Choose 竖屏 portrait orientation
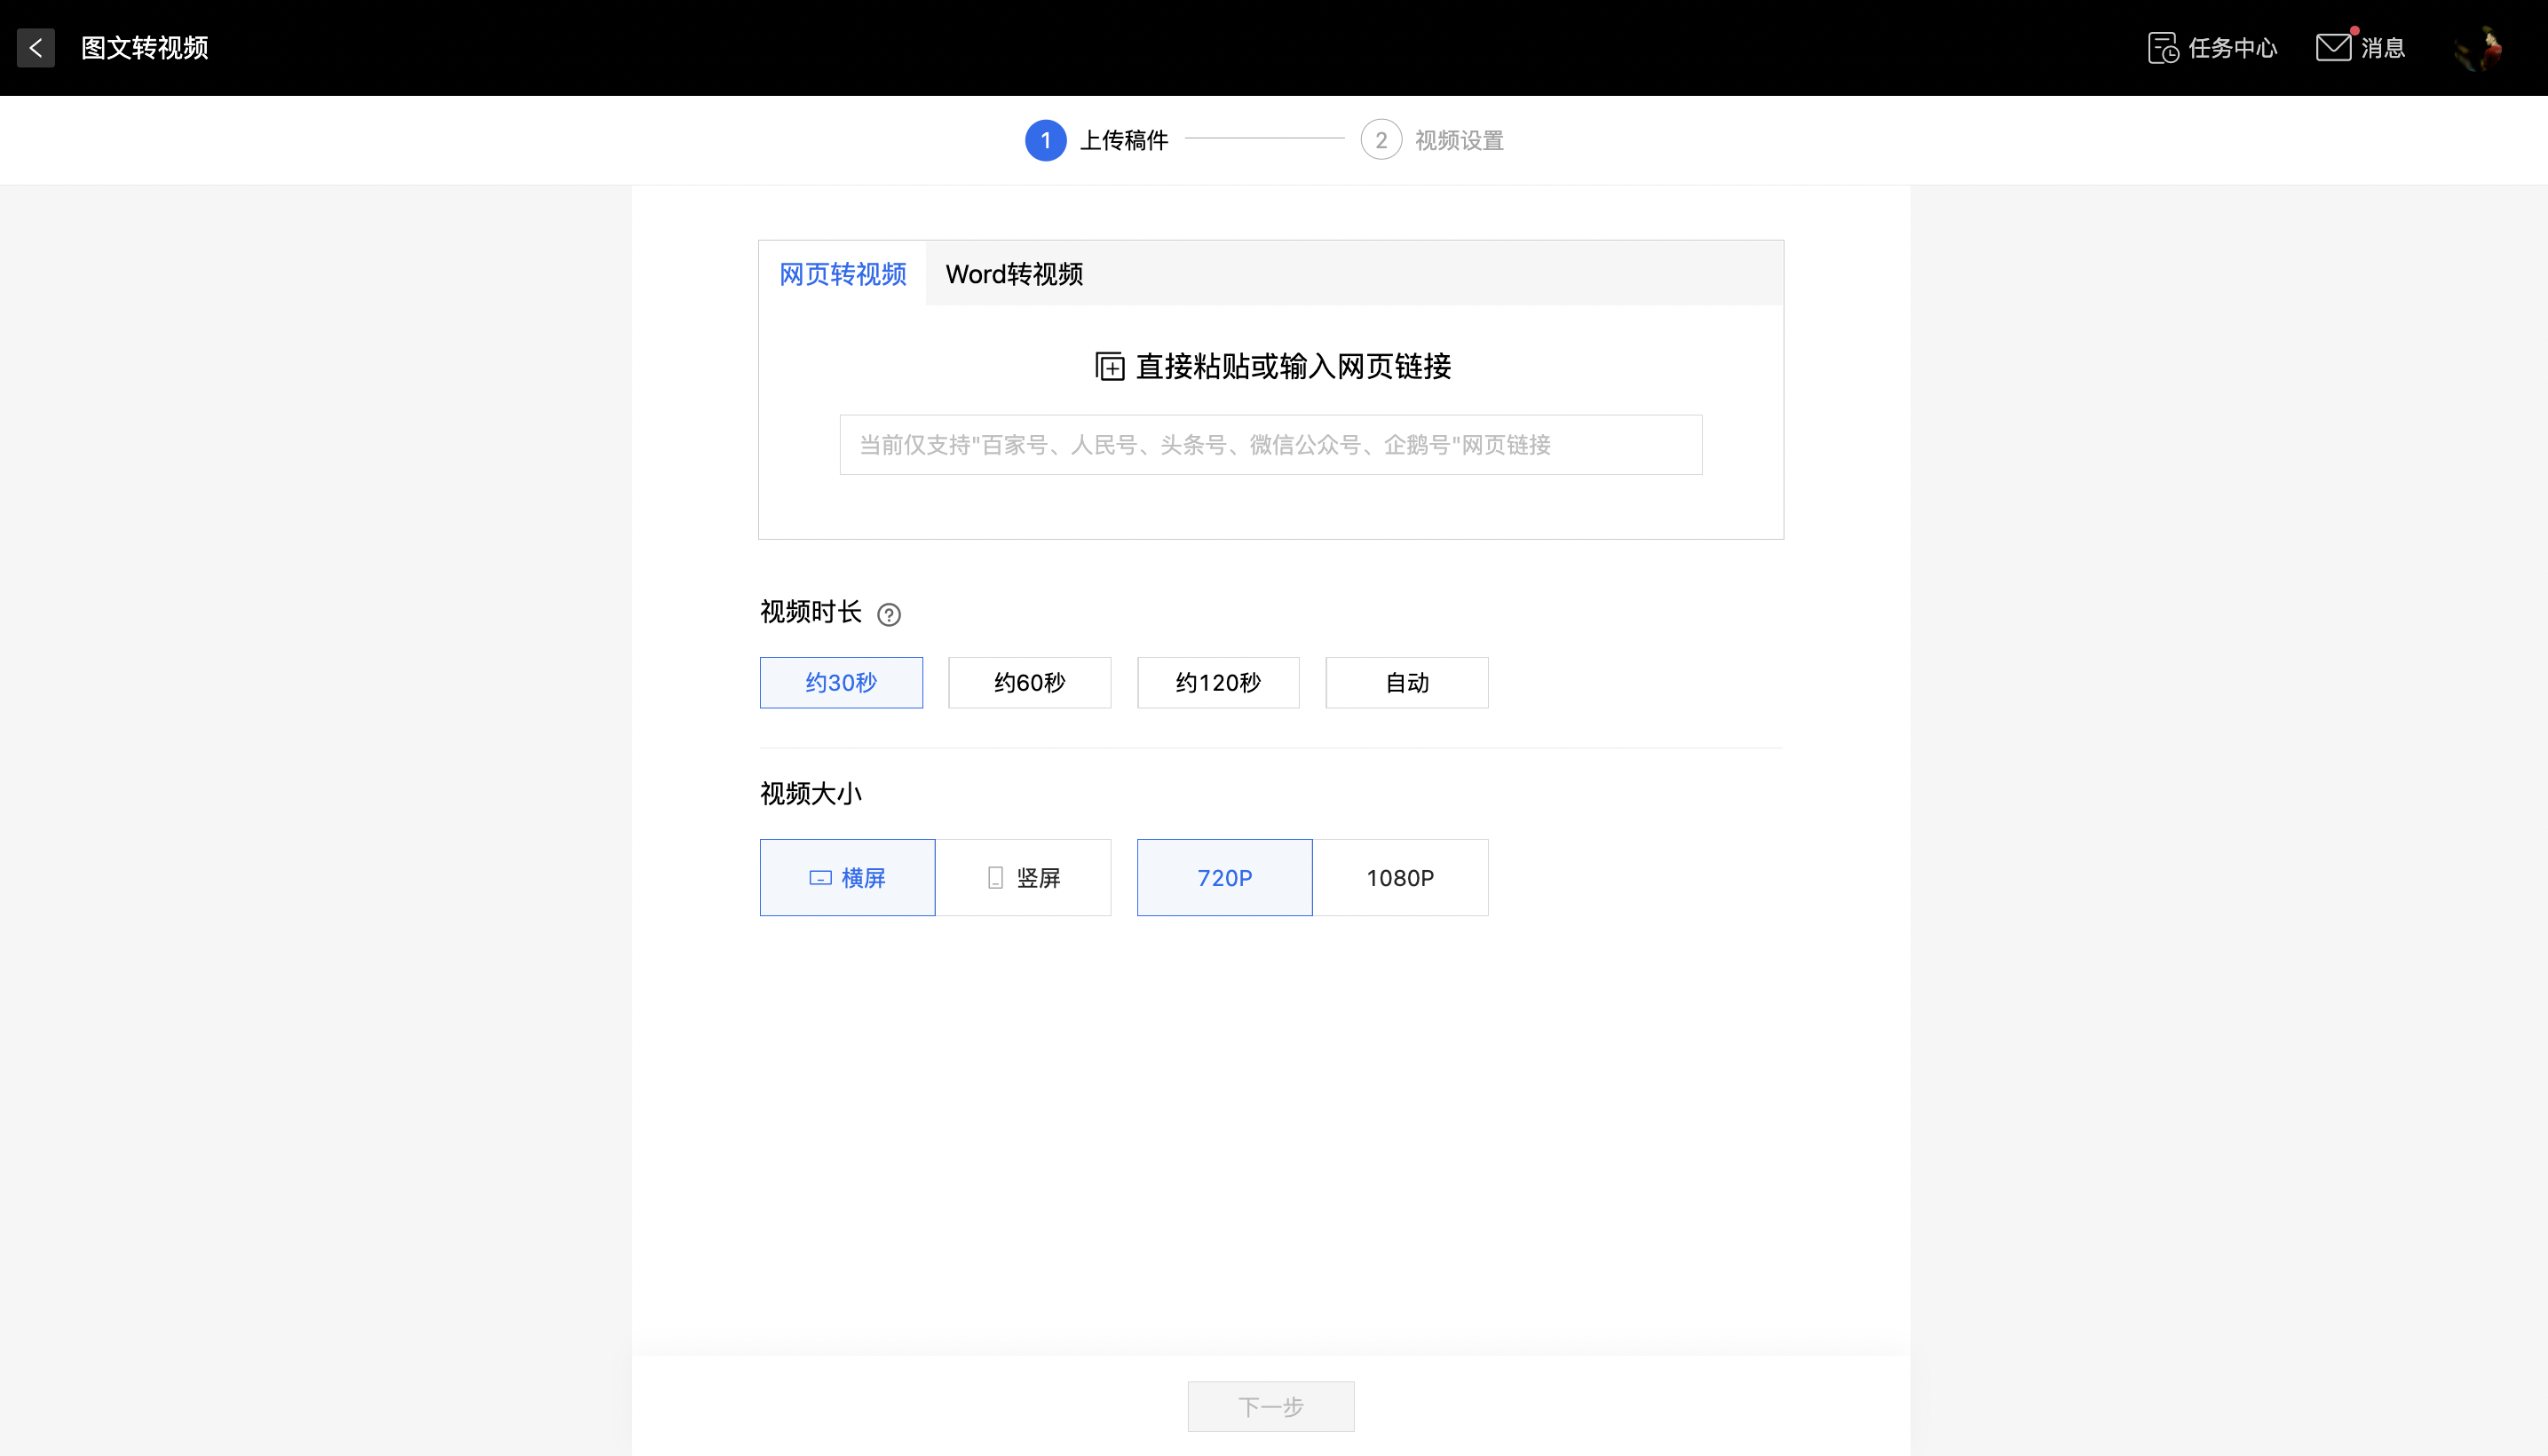The image size is (2548, 1456). pos(1024,878)
